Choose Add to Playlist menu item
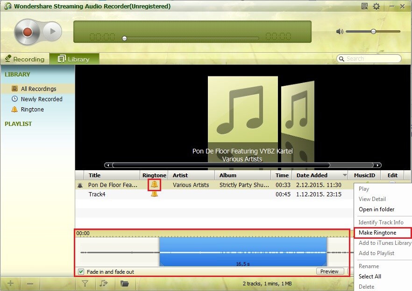The height and width of the screenshot is (291, 412). click(376, 253)
